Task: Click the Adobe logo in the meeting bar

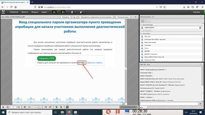Action: pyautogui.click(x=3, y=12)
